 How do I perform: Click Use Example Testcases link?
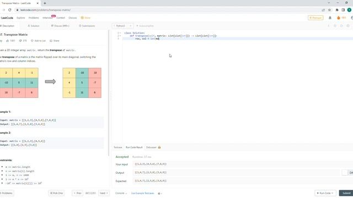tap(142, 193)
